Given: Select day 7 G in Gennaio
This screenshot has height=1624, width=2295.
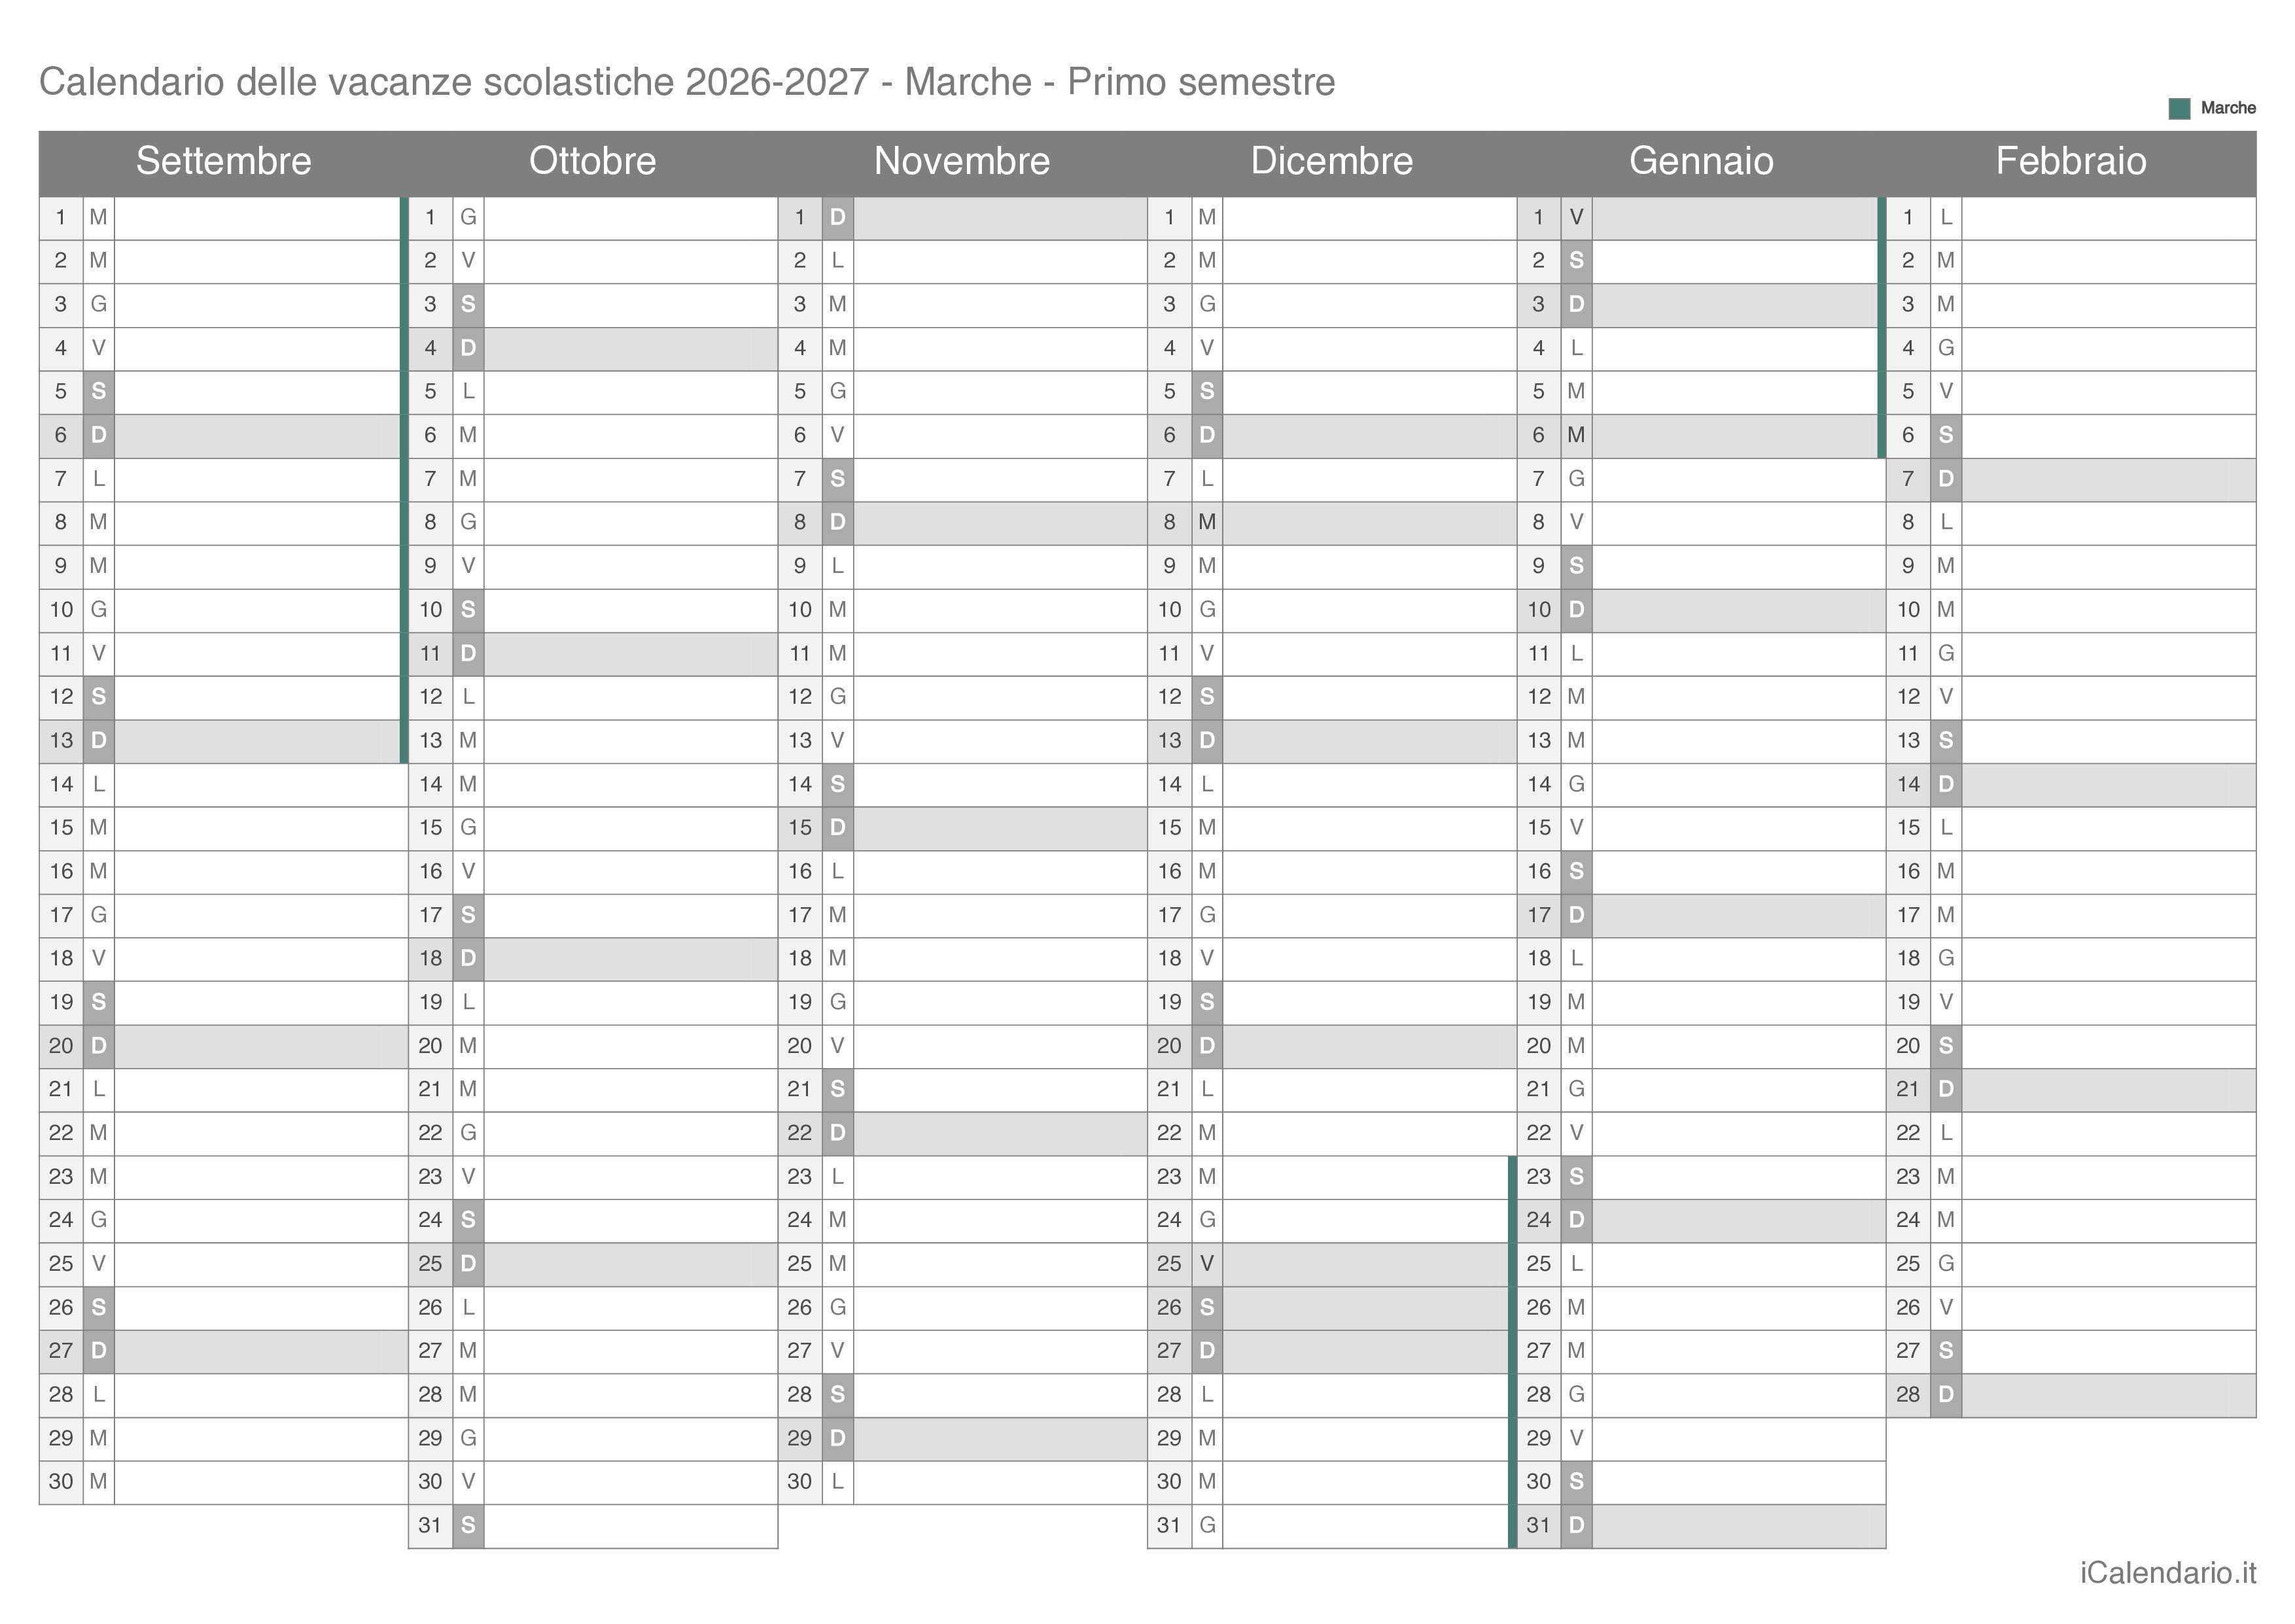Looking at the screenshot, I should (x=1702, y=480).
